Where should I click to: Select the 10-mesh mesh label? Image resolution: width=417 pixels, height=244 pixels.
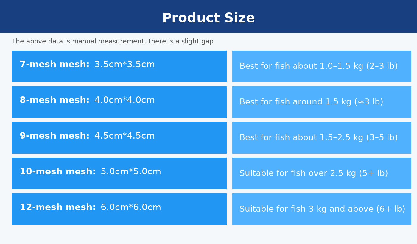(x=57, y=172)
